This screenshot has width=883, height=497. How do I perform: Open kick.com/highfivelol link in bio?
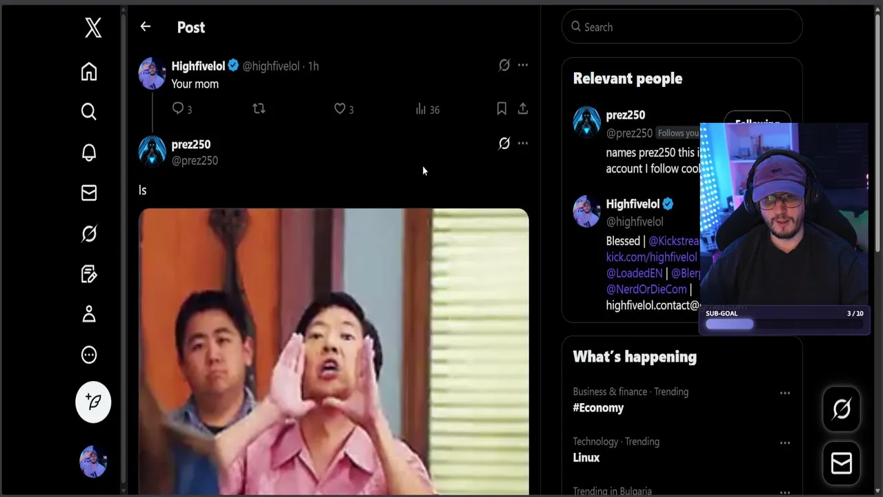[652, 257]
